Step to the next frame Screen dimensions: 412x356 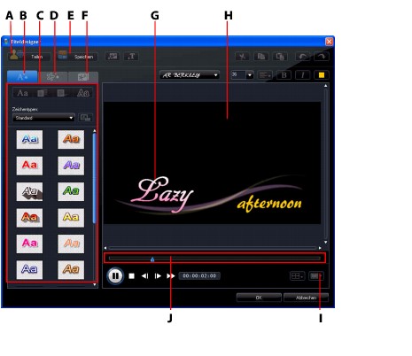coord(158,276)
